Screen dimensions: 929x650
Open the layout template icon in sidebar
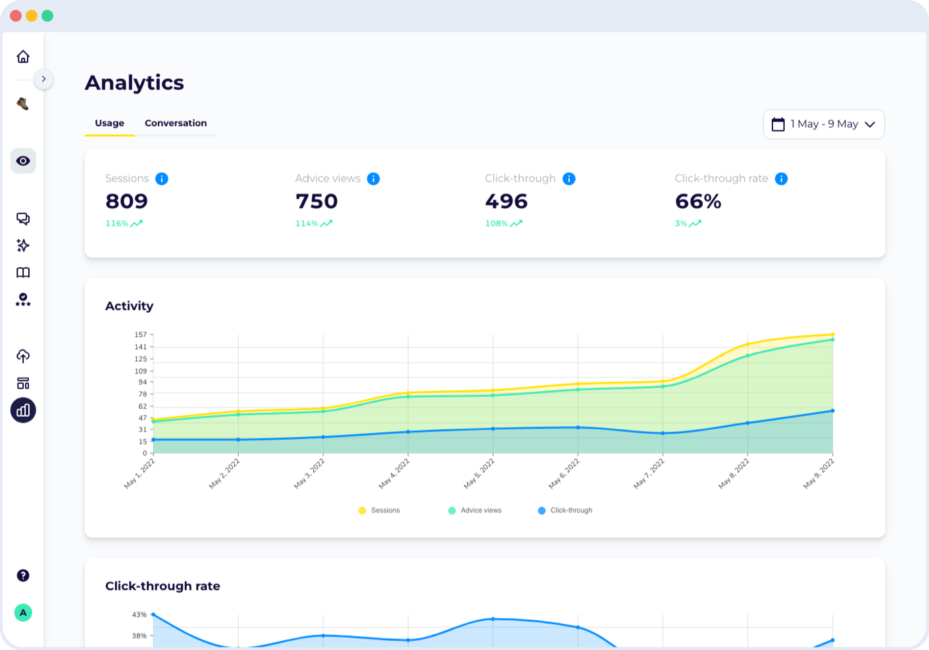point(23,383)
